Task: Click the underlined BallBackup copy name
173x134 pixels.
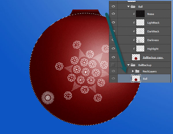Action: click(x=153, y=58)
